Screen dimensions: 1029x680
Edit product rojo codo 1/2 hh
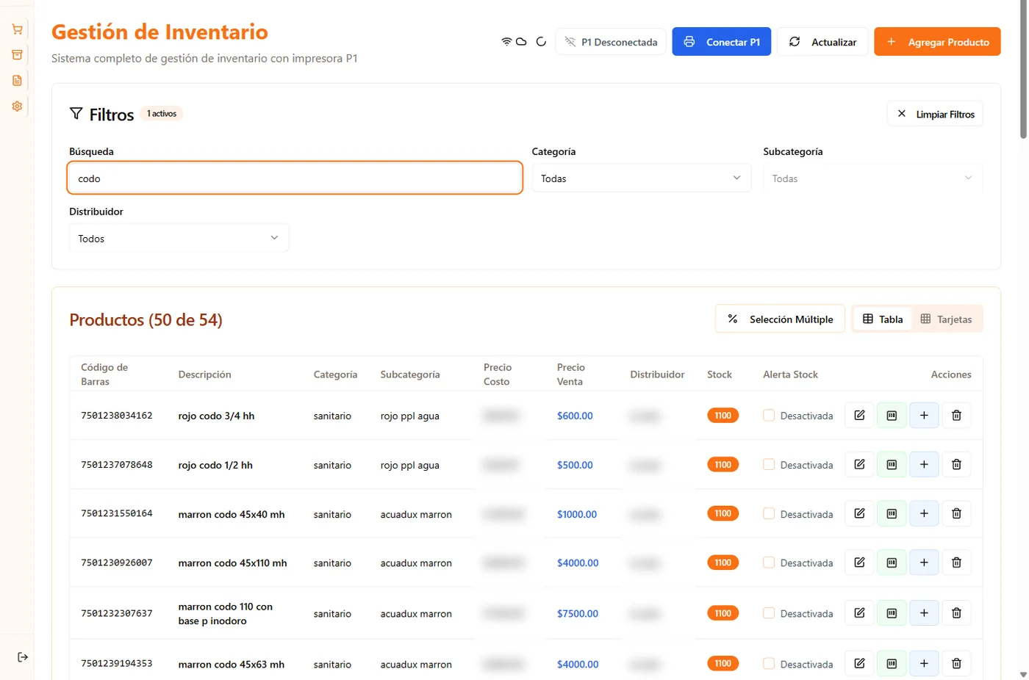(859, 465)
